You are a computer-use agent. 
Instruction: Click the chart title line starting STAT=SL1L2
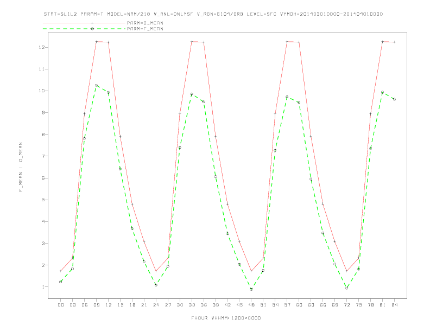click(x=213, y=14)
